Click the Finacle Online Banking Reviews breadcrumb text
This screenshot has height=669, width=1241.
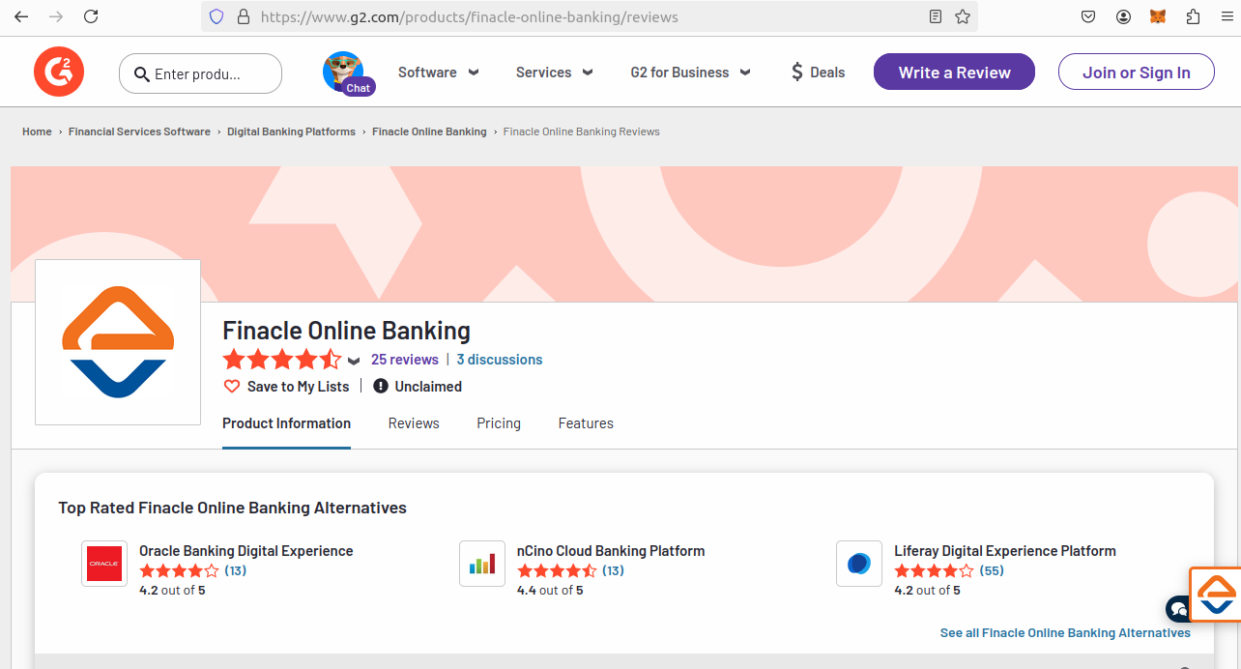pyautogui.click(x=582, y=131)
